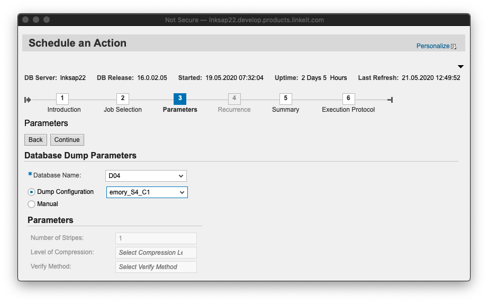
Task: Go to the Summary step label
Action: pos(286,110)
